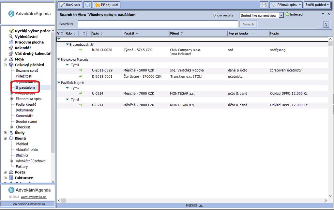
Task: Open the Příznak spisu dropdown
Action: click(x=286, y=5)
